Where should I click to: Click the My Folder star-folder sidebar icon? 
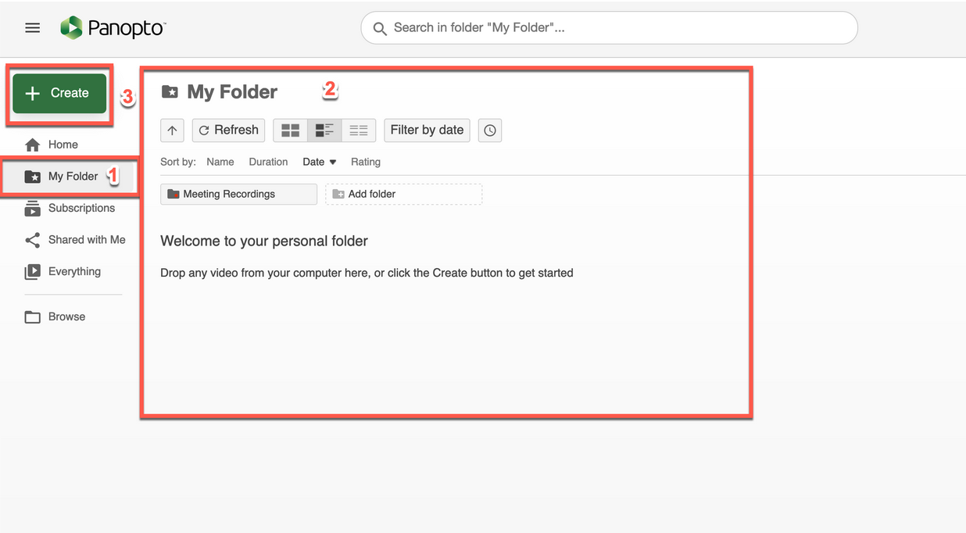(x=32, y=177)
